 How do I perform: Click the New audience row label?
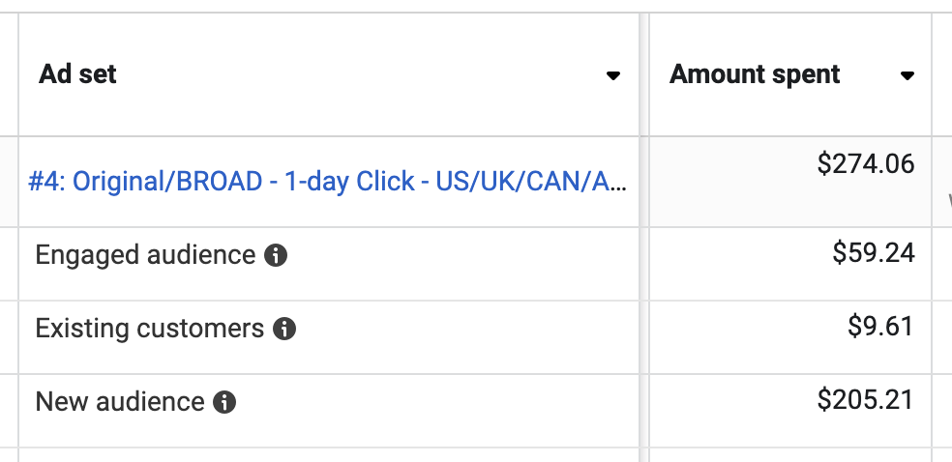click(x=120, y=402)
